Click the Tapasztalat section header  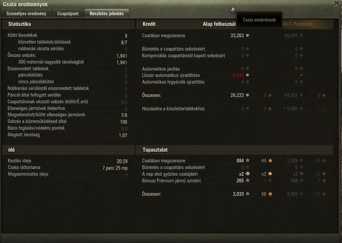pos(155,150)
